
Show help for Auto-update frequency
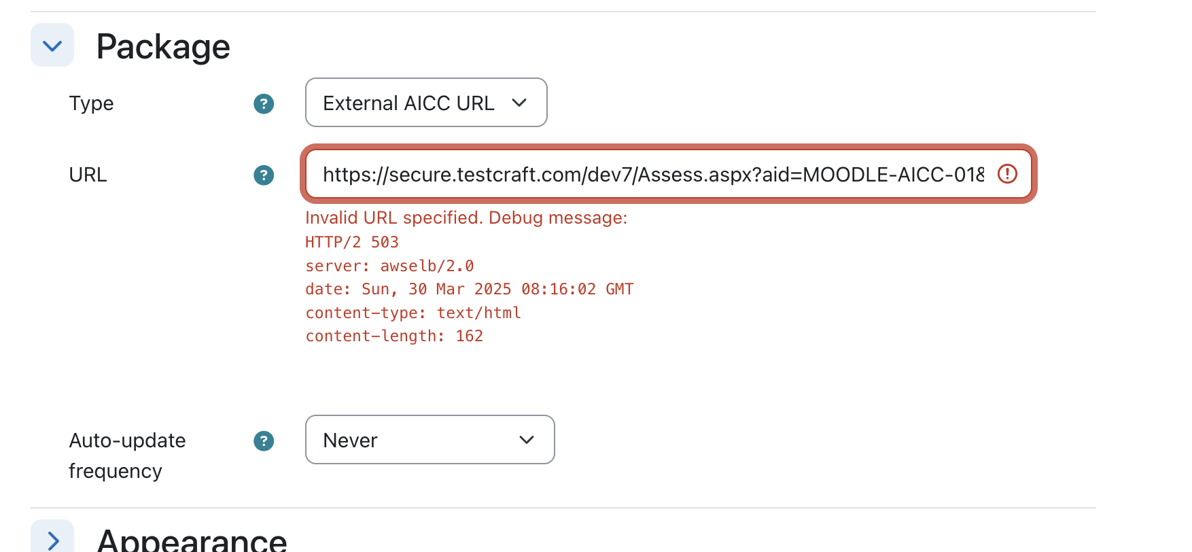[264, 441]
